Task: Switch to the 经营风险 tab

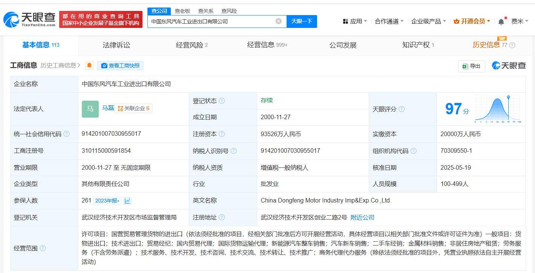Action: [192, 45]
